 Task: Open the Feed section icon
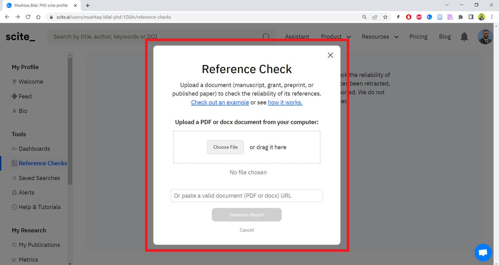pyautogui.click(x=14, y=96)
